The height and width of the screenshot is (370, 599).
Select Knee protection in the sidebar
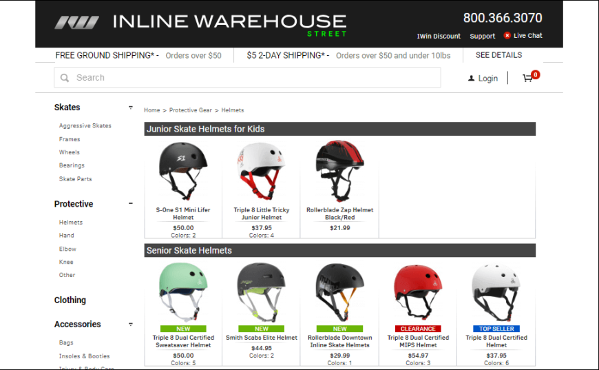tap(66, 262)
